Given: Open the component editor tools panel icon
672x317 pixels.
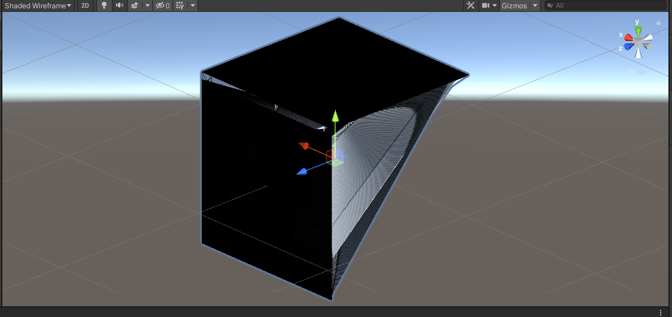Looking at the screenshot, I should tap(471, 5).
